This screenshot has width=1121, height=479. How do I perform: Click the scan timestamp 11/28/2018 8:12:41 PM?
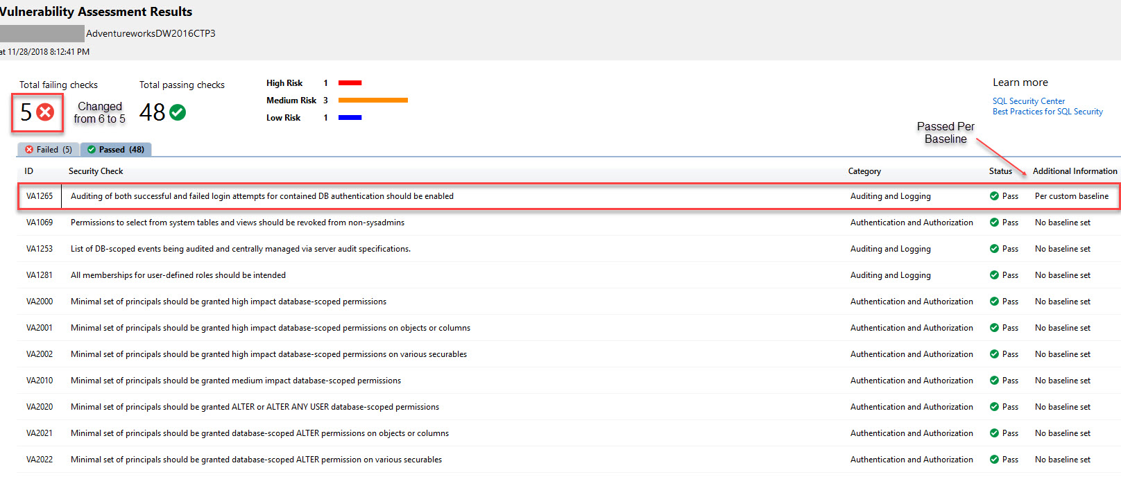coord(49,52)
